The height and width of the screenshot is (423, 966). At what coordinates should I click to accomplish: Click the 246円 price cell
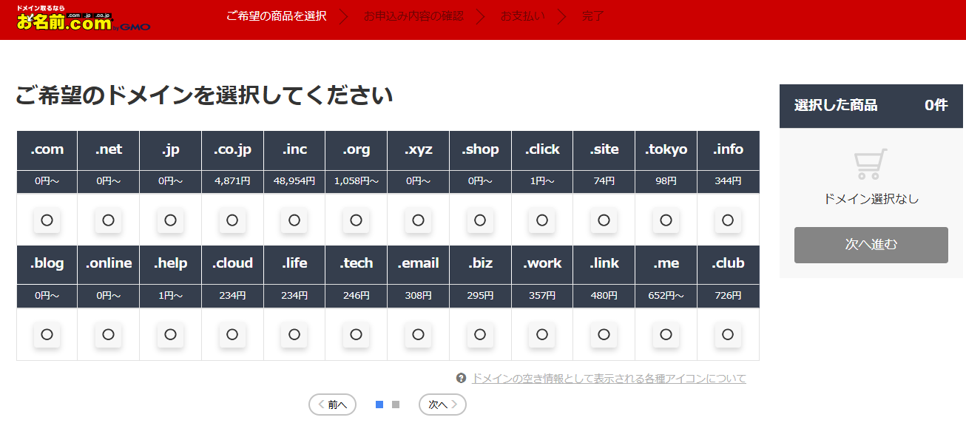click(356, 296)
